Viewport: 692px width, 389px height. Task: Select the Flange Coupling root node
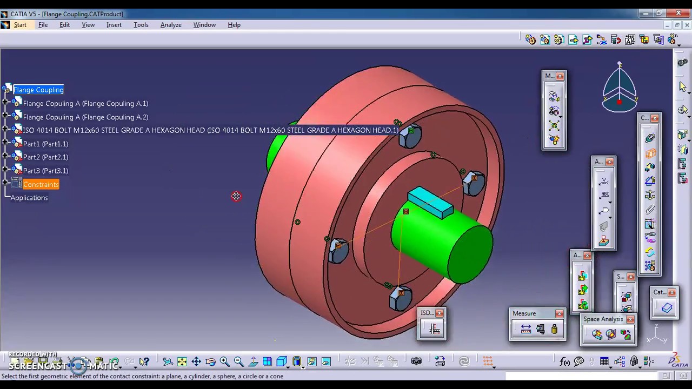(x=38, y=90)
